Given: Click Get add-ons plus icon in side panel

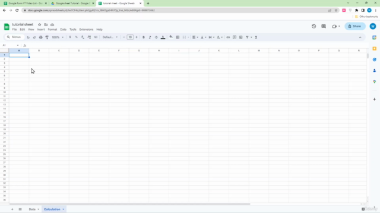Looking at the screenshot, I should (375, 99).
